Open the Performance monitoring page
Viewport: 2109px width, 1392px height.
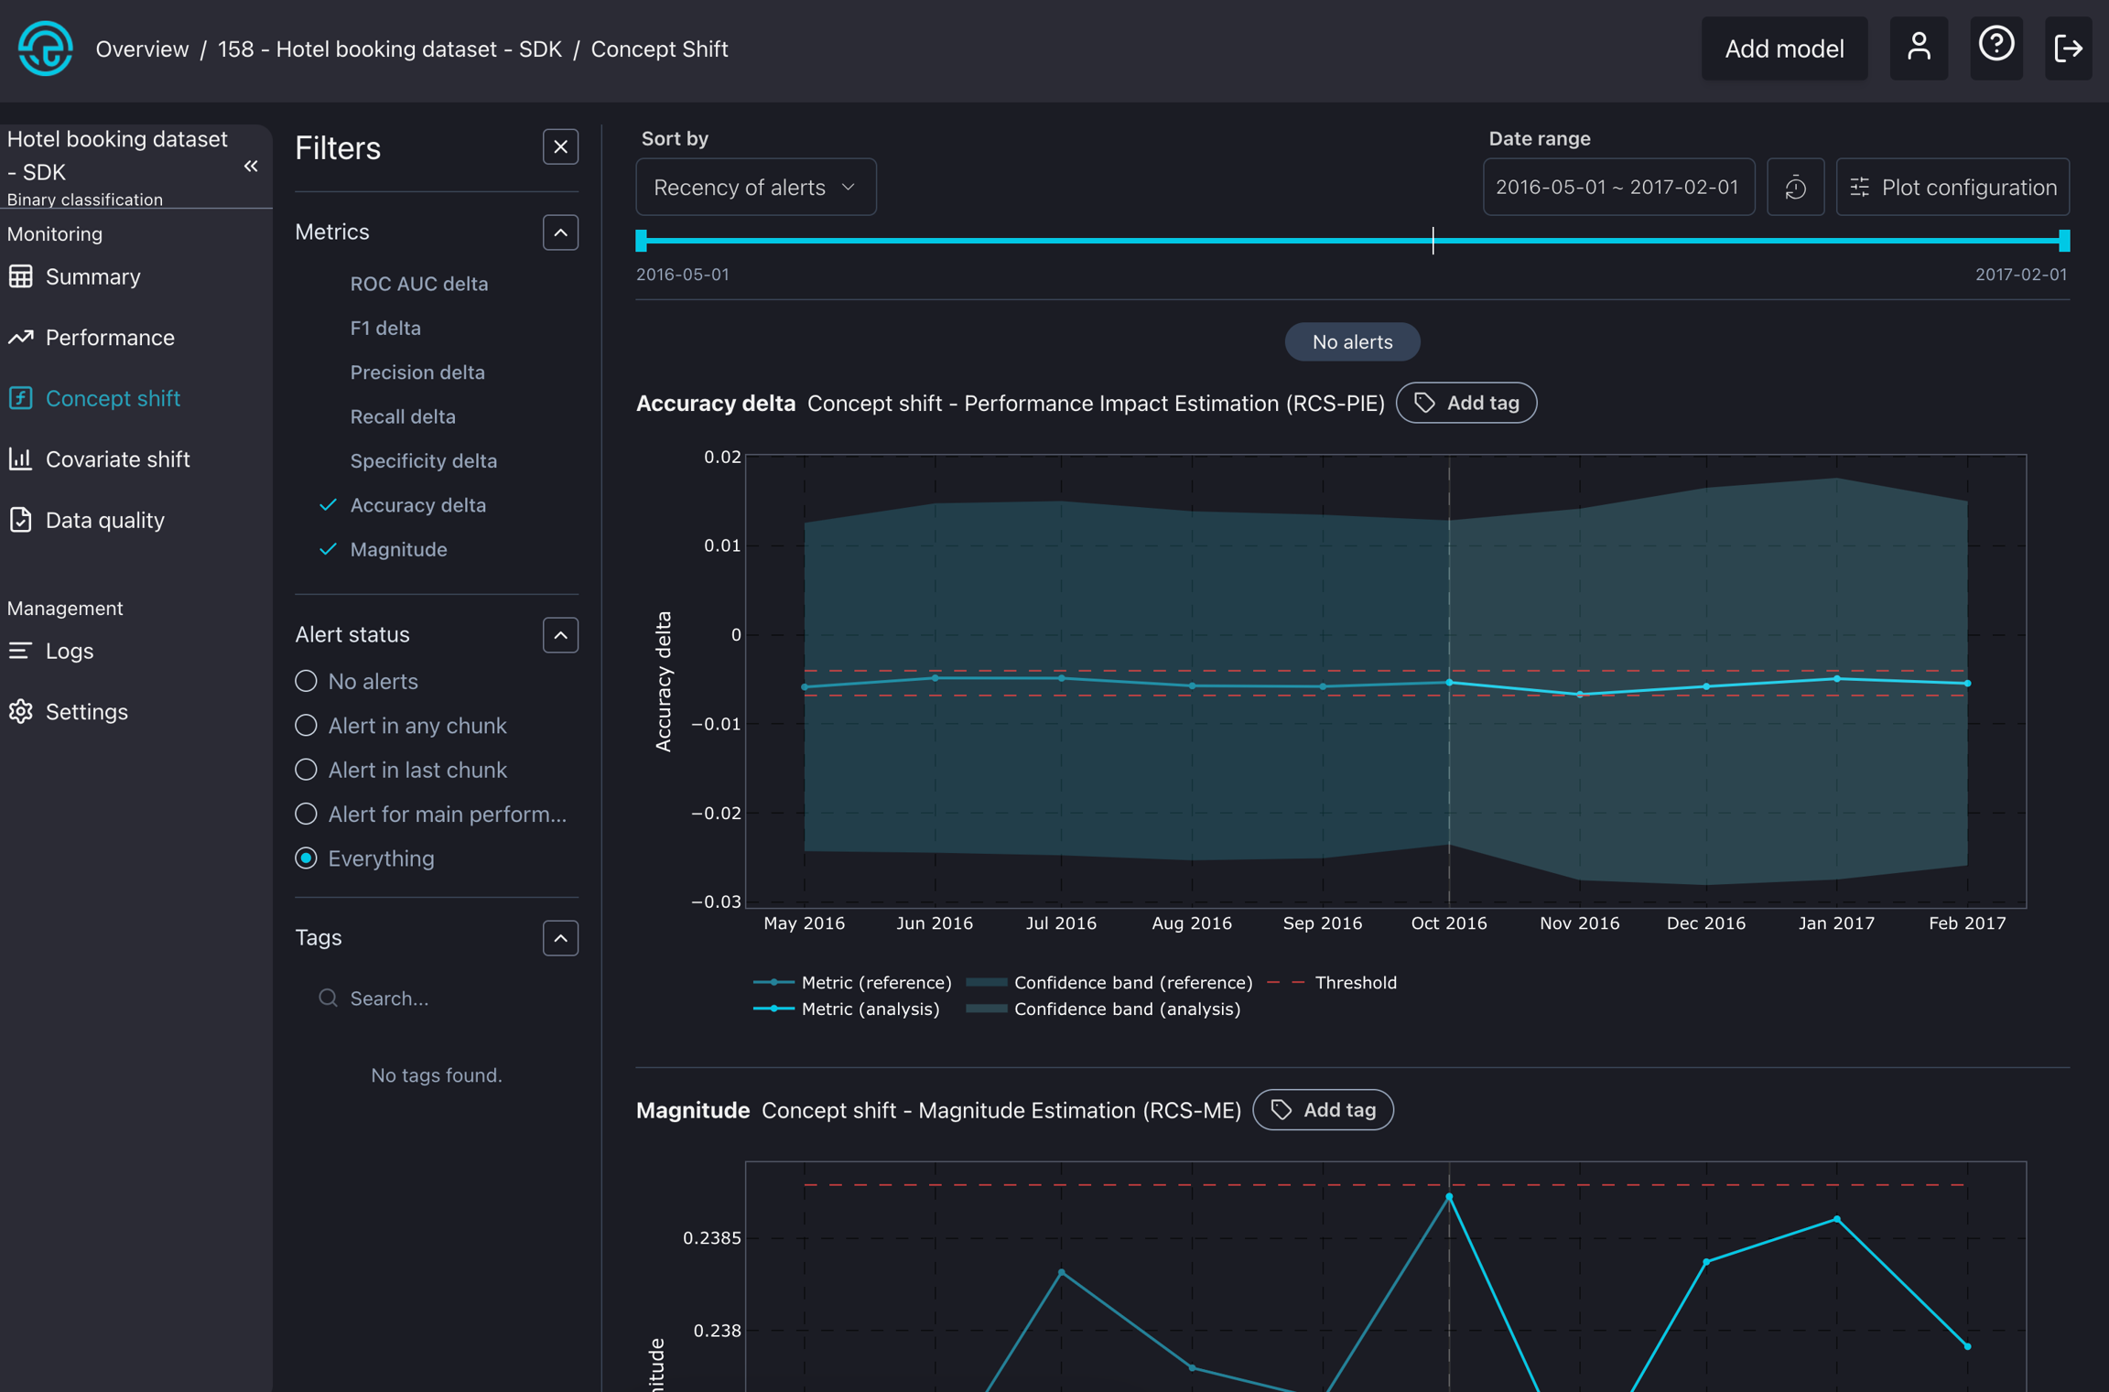tap(110, 338)
